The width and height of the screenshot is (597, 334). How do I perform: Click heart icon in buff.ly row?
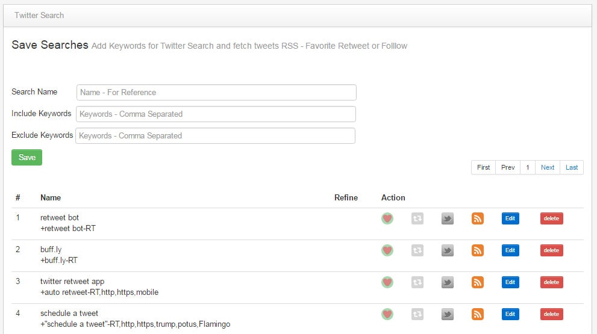click(x=387, y=250)
